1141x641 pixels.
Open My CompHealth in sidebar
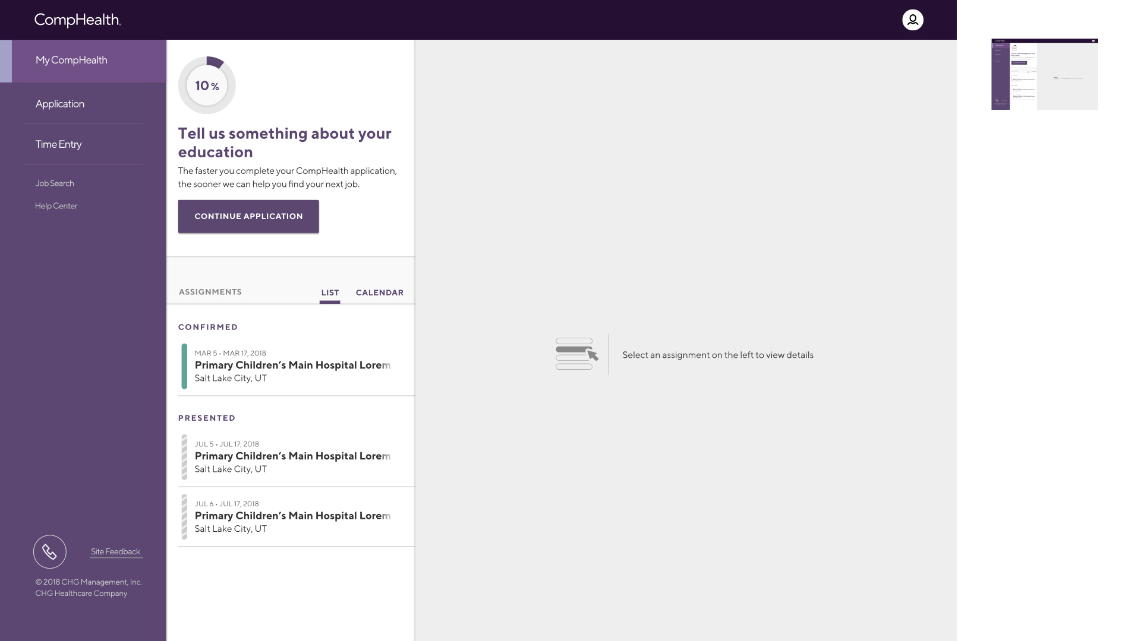click(83, 61)
